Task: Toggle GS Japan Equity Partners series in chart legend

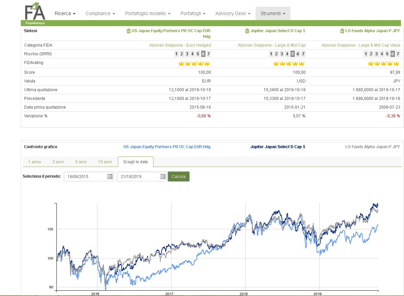Action: point(167,147)
